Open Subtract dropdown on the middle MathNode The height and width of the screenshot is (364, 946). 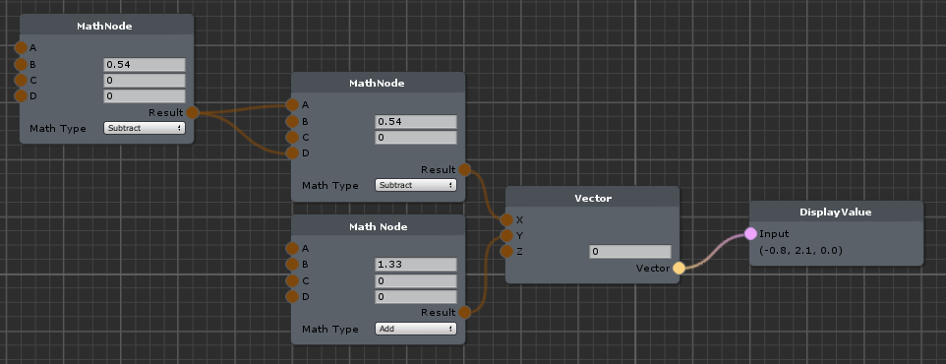click(x=416, y=185)
